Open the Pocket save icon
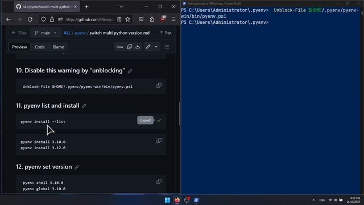364x205 pixels. pyautogui.click(x=141, y=19)
